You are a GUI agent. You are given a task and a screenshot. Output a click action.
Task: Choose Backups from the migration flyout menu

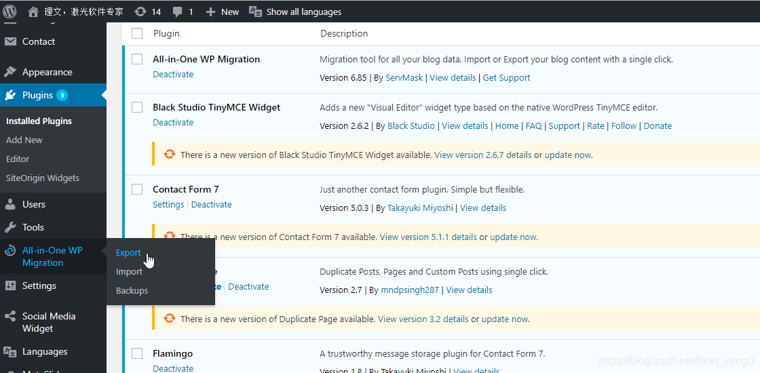(132, 291)
